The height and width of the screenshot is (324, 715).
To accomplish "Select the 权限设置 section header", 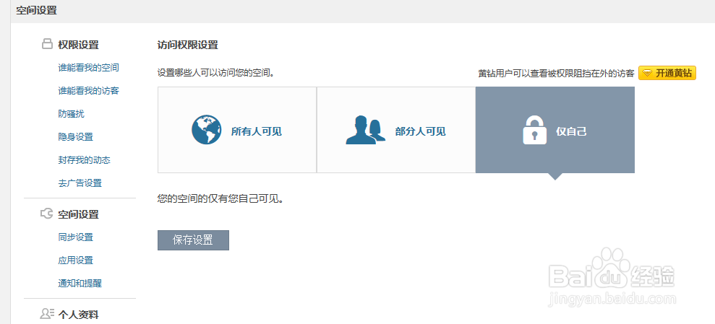I will coord(78,45).
